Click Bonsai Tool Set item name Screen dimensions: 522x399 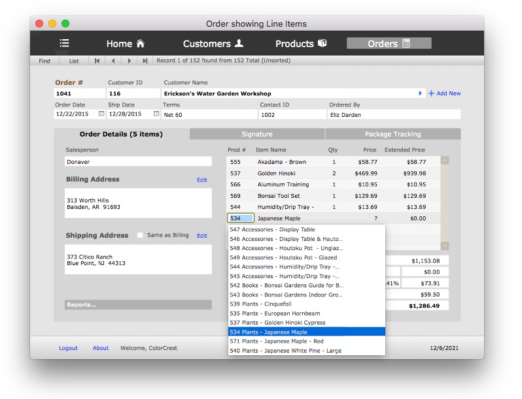point(278,196)
